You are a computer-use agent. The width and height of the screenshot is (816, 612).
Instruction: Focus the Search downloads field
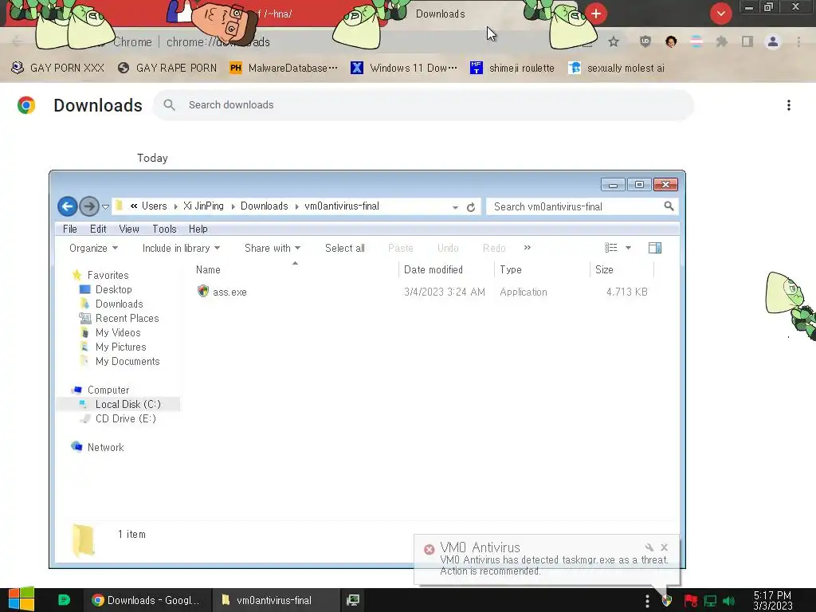point(423,105)
